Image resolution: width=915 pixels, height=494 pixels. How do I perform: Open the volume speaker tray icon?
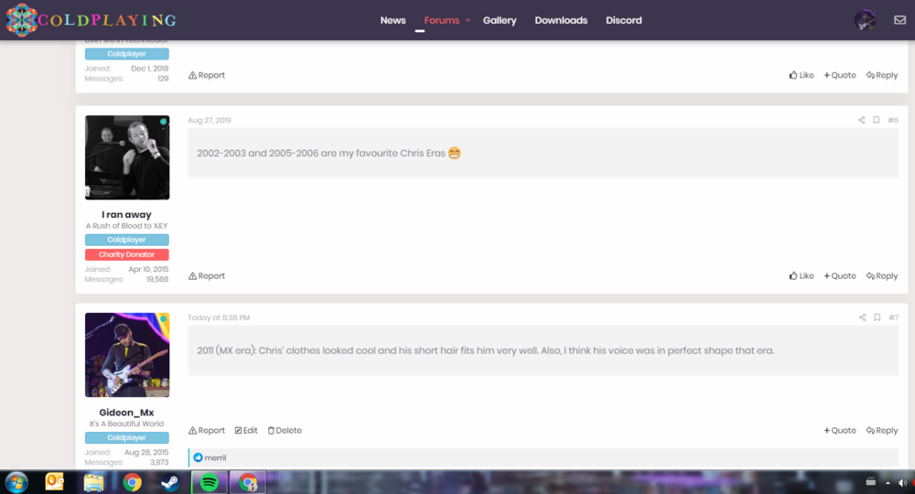coord(902,483)
